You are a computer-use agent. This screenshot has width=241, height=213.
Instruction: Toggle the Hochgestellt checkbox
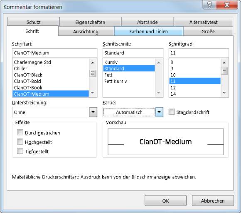click(x=20, y=142)
